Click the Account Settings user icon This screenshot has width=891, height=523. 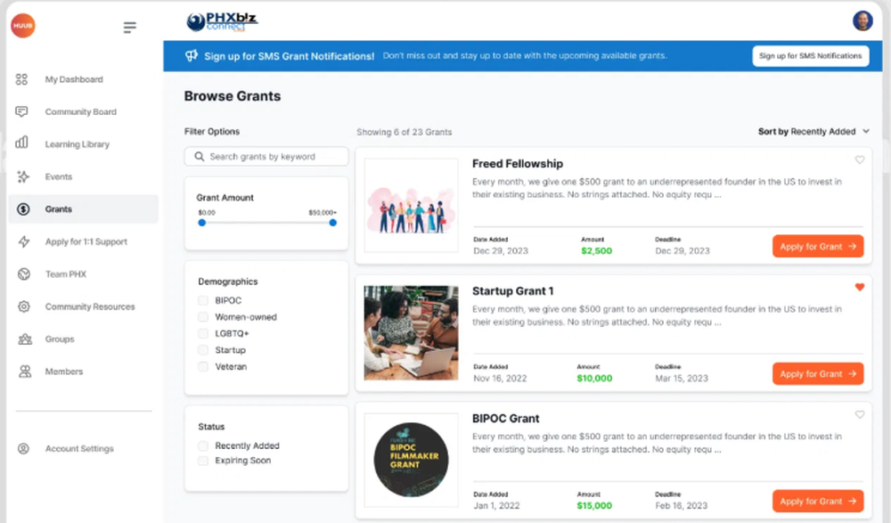pyautogui.click(x=23, y=448)
